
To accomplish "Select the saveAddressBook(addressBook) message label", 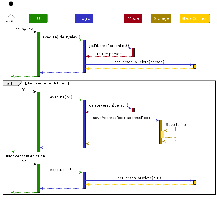I will click(122, 118).
